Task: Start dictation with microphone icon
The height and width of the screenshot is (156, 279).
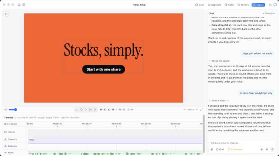Action: 262,149
